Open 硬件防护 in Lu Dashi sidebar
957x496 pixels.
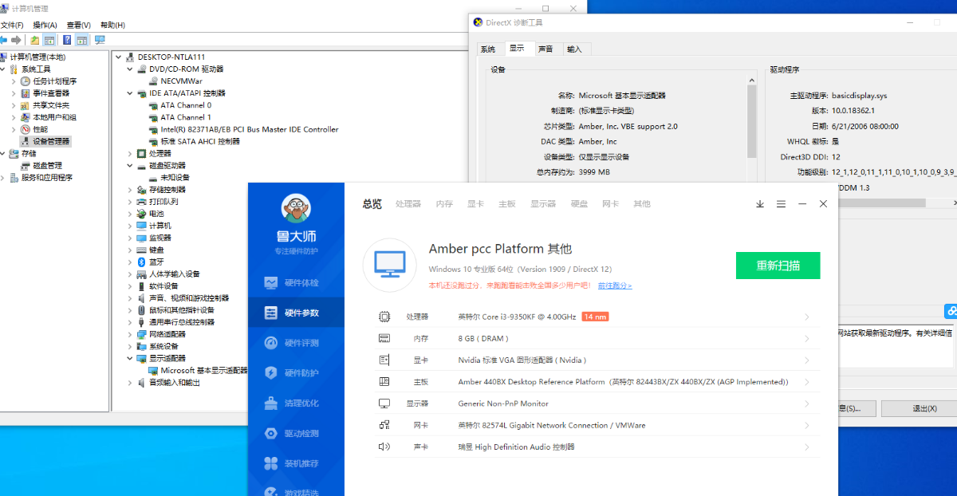click(296, 373)
